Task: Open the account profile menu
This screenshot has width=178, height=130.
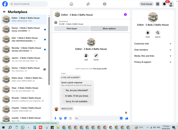Action: tap(171, 4)
